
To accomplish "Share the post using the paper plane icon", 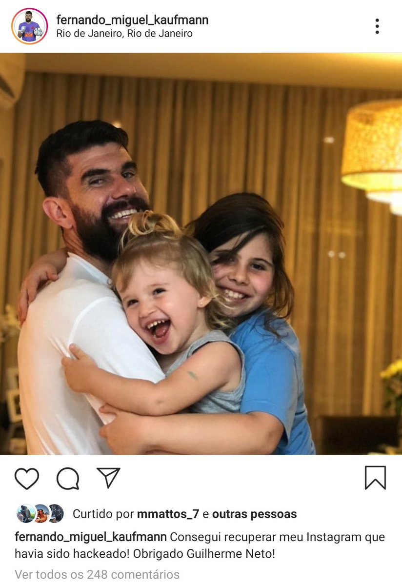I will click(x=108, y=478).
